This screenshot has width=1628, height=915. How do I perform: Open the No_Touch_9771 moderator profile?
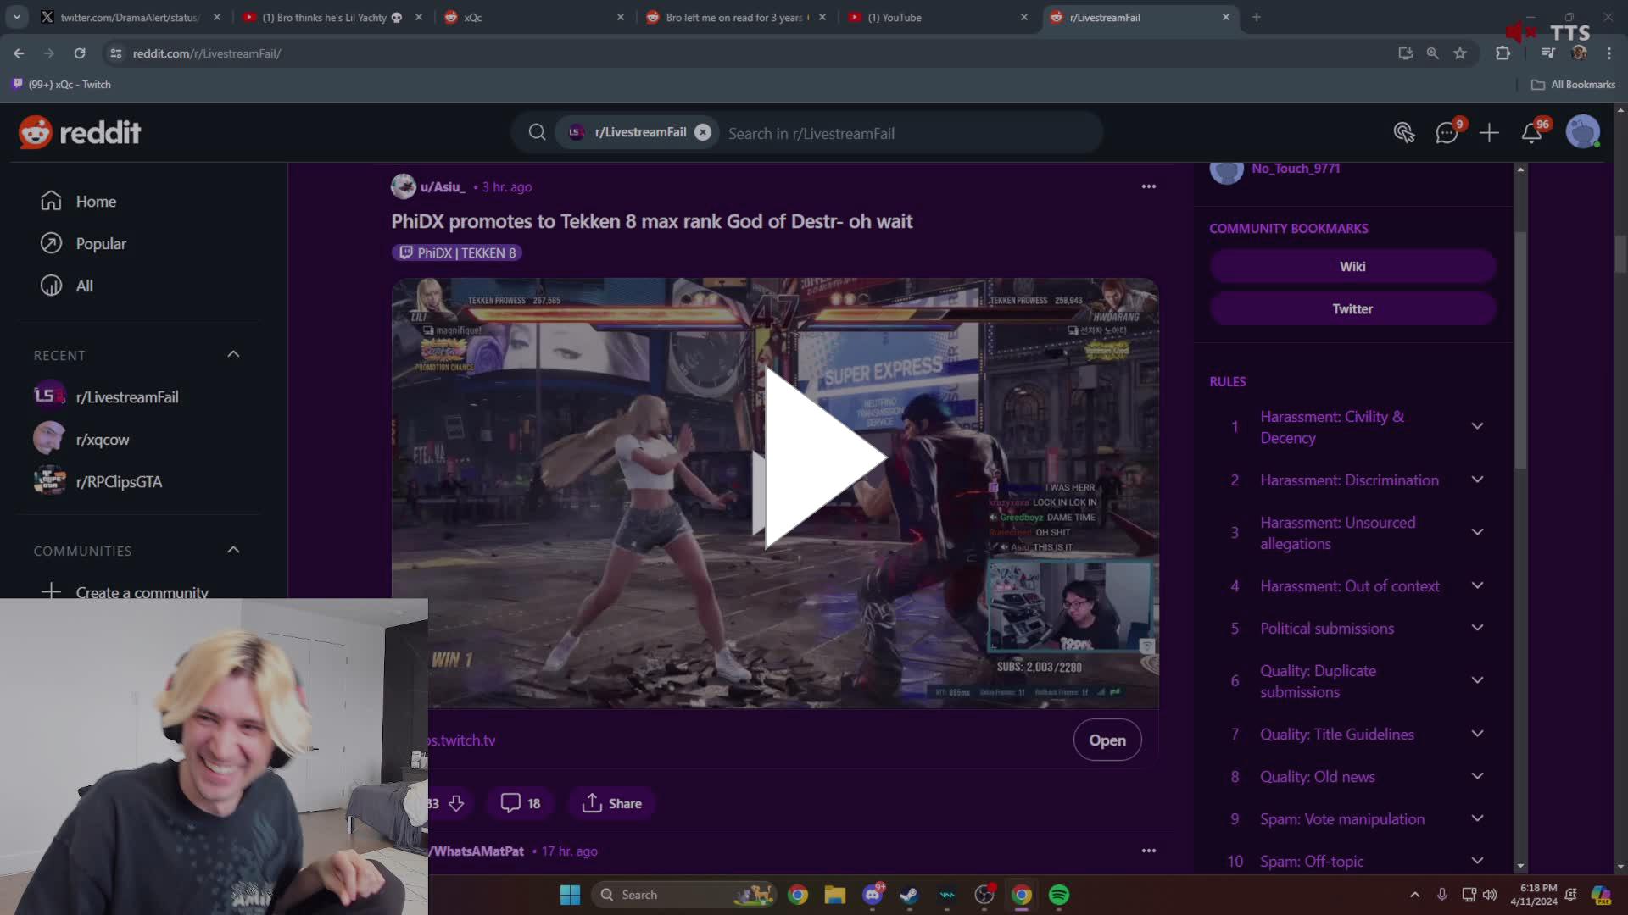pos(1296,169)
